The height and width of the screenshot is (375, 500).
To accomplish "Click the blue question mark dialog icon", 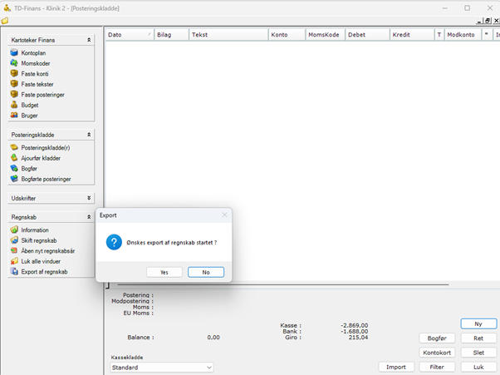I will click(114, 242).
